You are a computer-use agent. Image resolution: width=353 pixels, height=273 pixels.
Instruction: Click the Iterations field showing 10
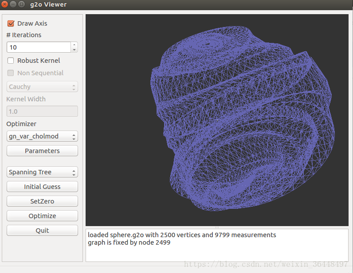(x=39, y=47)
